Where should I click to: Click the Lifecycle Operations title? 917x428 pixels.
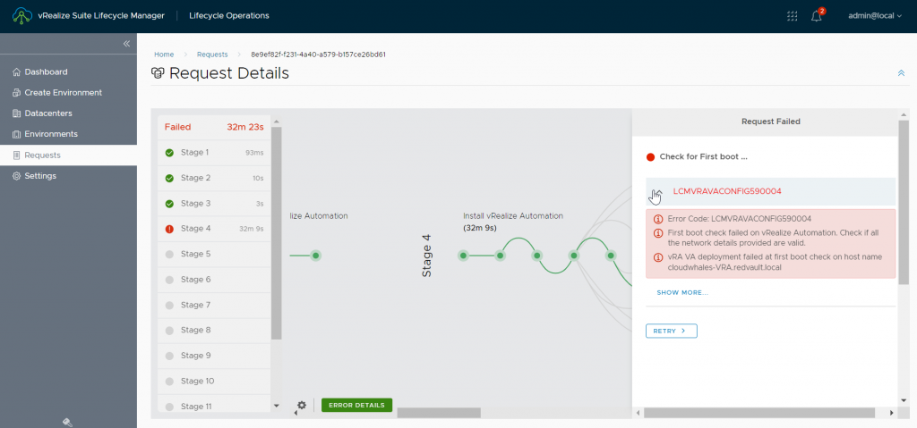click(229, 16)
